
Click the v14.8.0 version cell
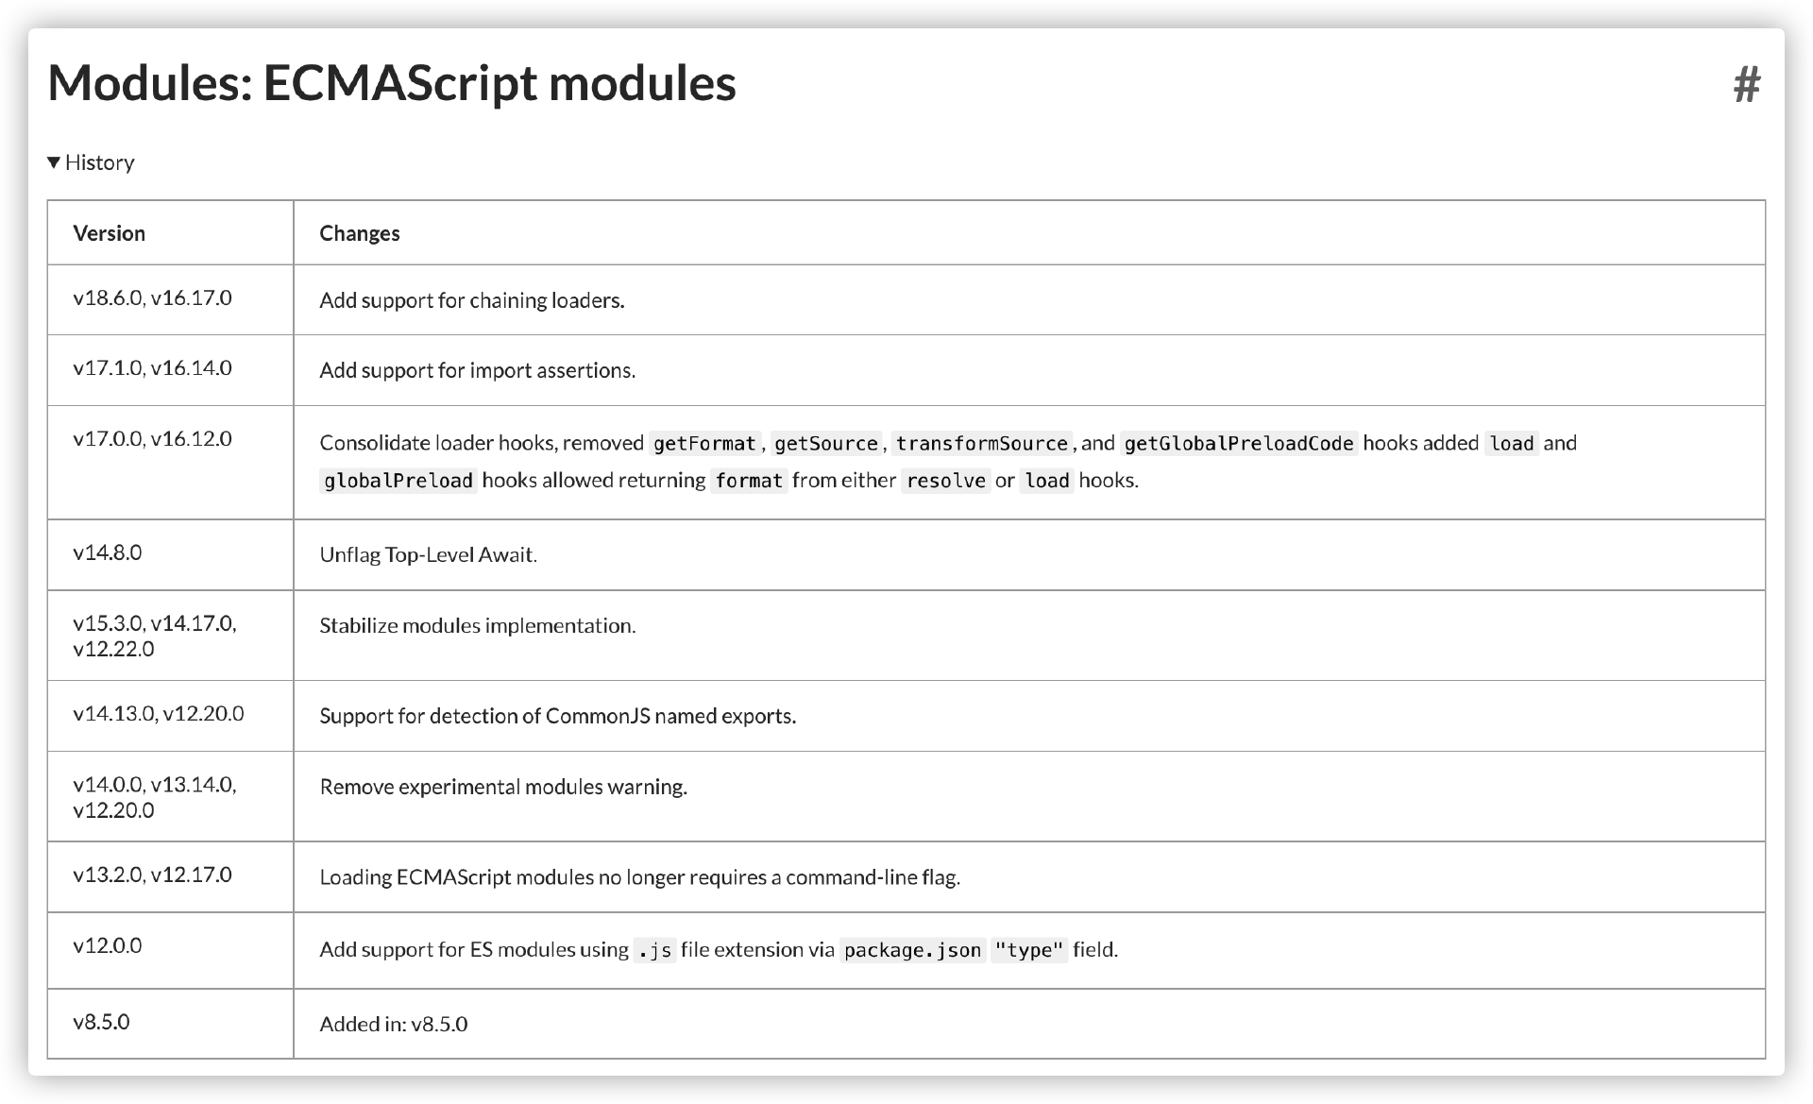(108, 552)
